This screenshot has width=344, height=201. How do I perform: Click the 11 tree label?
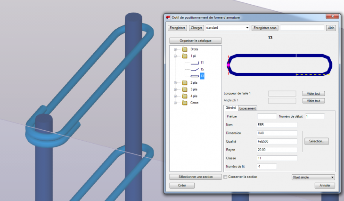202,63
